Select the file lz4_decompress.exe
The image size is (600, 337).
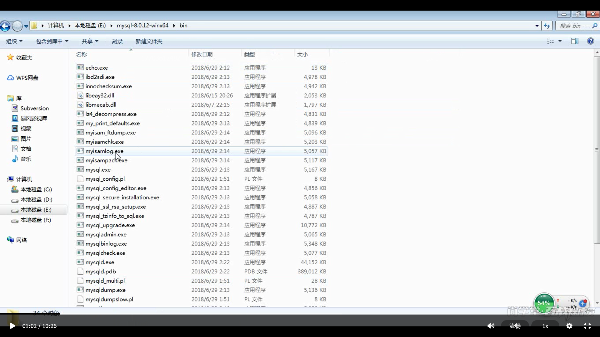coord(202,114)
